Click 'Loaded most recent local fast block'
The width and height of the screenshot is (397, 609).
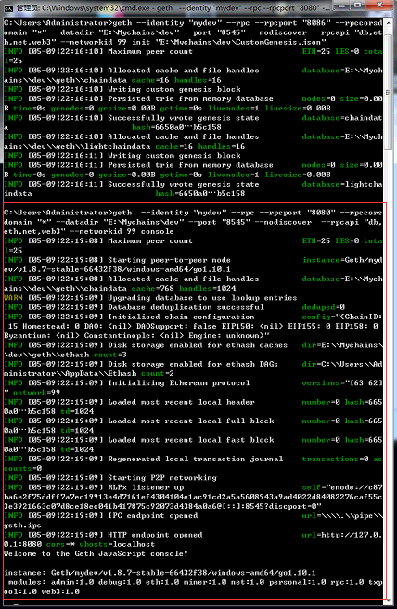[190, 440]
